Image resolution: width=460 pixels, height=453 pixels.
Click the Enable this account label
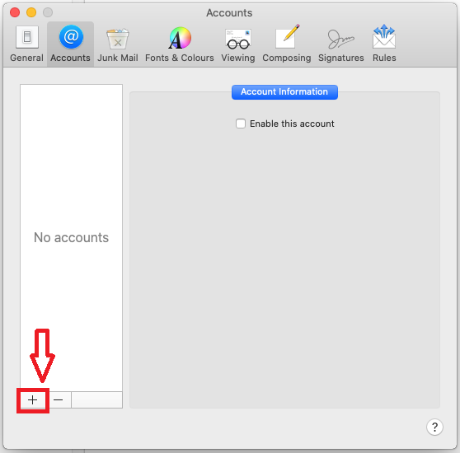[x=292, y=124]
